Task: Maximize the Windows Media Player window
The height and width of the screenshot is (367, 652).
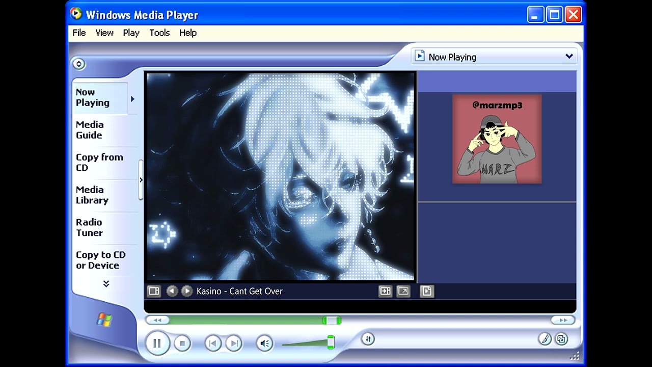Action: click(554, 15)
